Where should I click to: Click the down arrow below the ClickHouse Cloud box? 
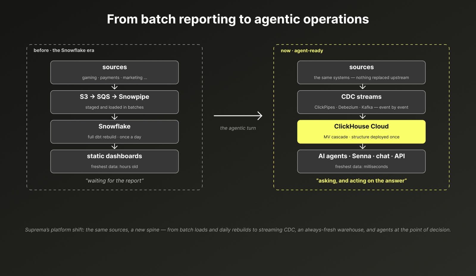(362, 146)
